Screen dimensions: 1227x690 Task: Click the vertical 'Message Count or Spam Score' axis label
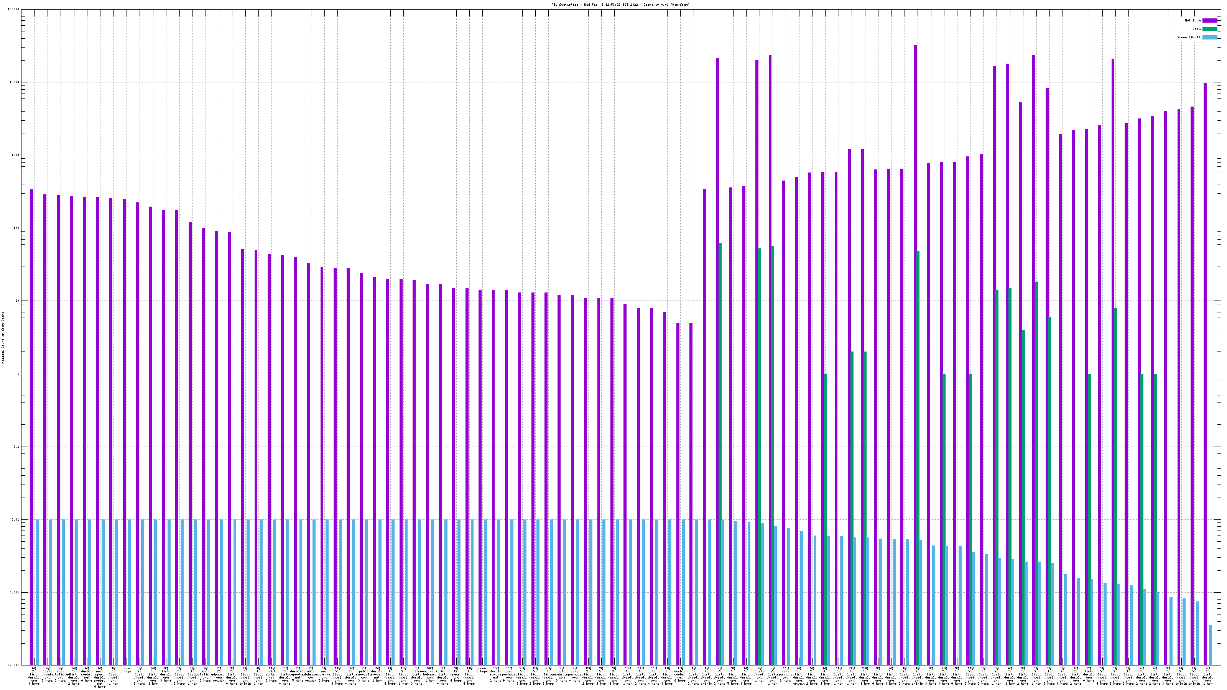3,338
